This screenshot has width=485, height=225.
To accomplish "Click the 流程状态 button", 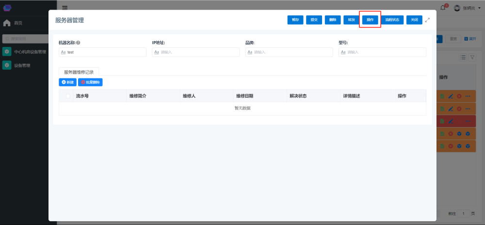I will tap(392, 20).
